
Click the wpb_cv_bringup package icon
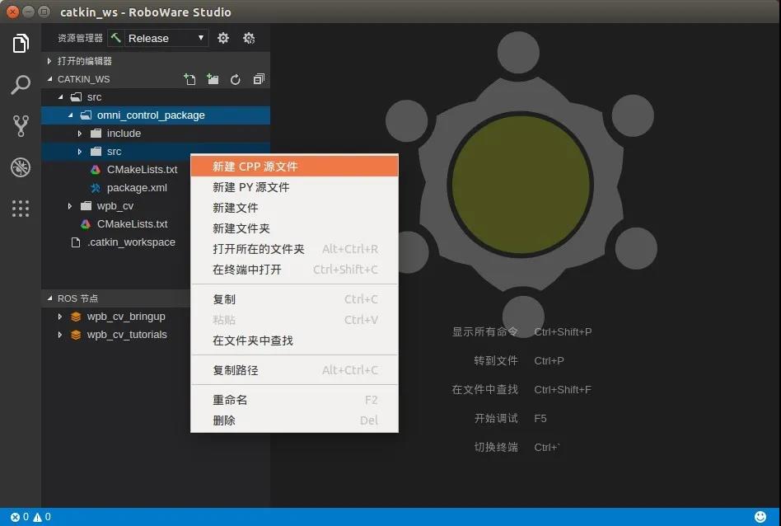(76, 317)
